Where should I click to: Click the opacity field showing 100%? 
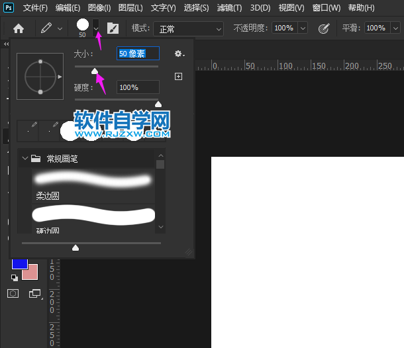click(285, 28)
